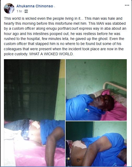Open the post permalink beside the audience icon

tap(19, 11)
